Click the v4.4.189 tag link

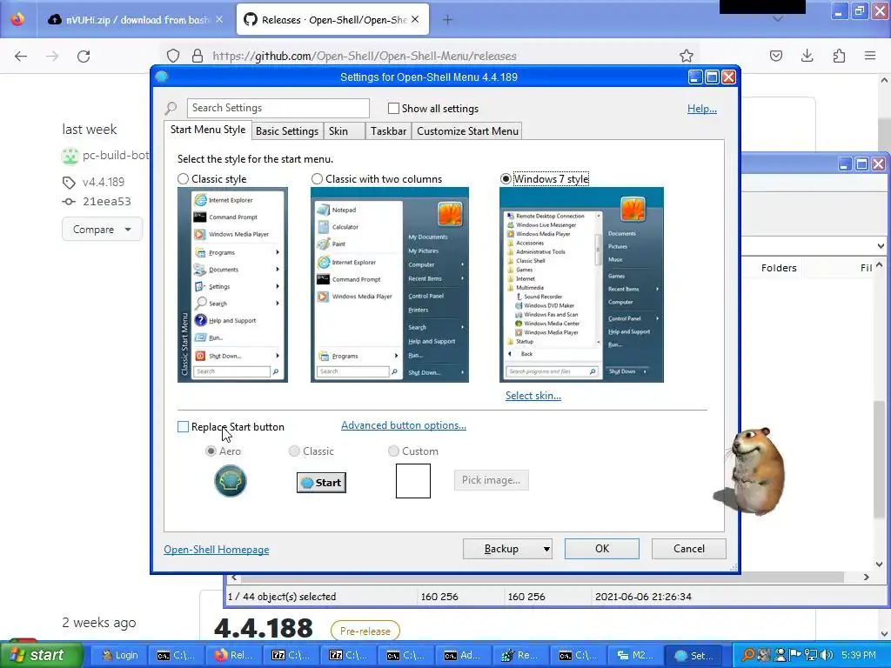[103, 182]
